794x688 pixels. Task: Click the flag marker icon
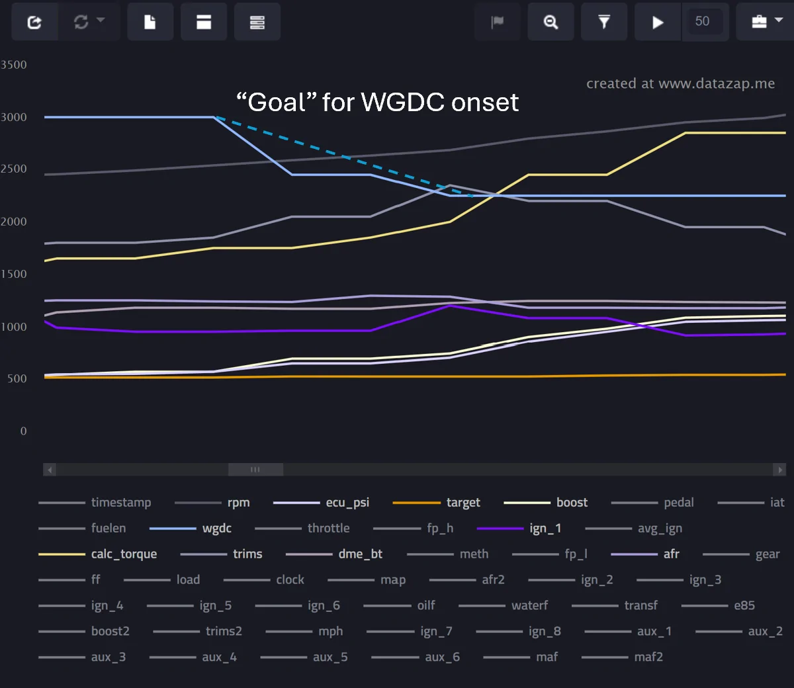pos(498,22)
